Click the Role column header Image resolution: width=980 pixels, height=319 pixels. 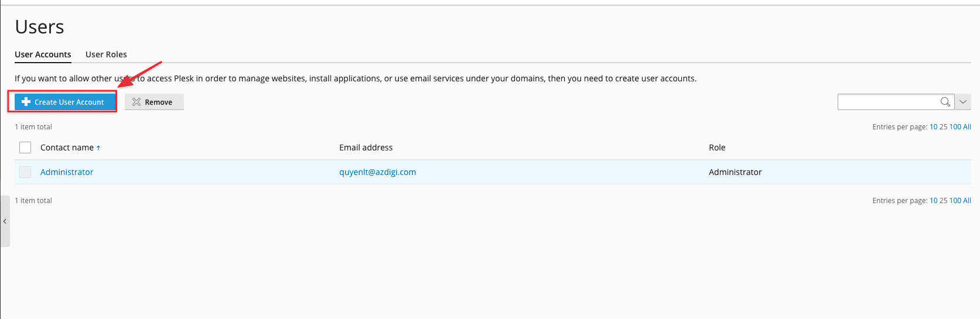coord(716,148)
